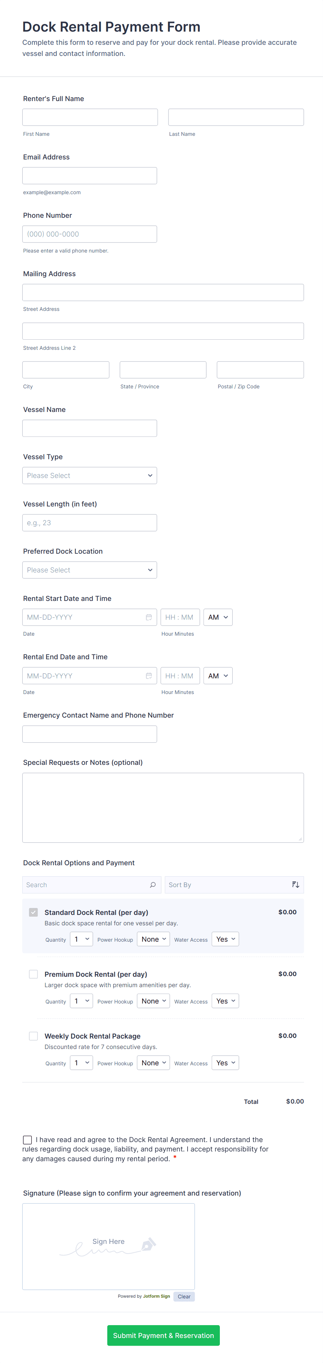
Task: Open the Vessel Type dropdown
Action: coord(89,476)
